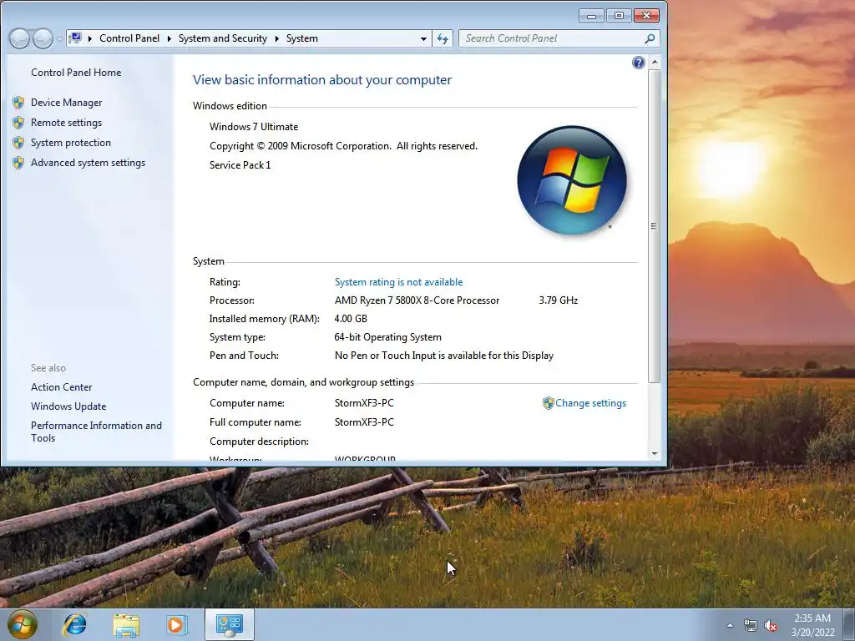Open Action Center link
Viewport: 855px width, 641px height.
click(x=61, y=387)
